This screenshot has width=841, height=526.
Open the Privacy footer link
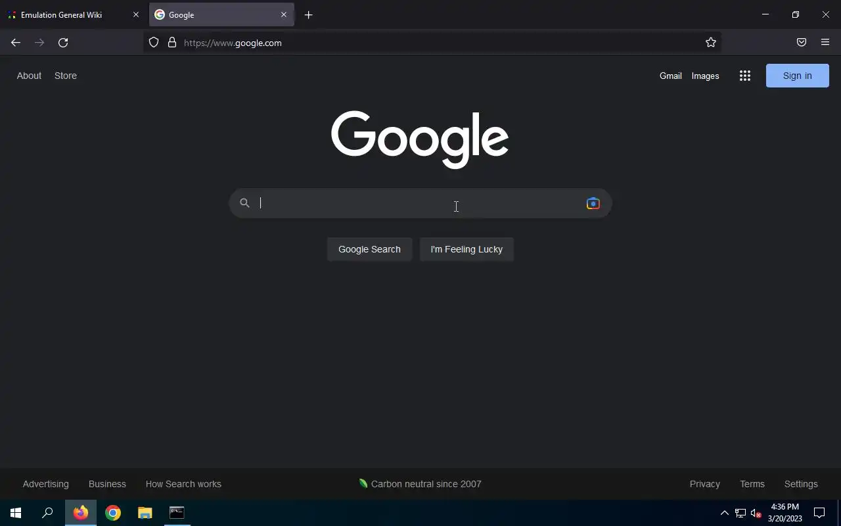click(704, 484)
